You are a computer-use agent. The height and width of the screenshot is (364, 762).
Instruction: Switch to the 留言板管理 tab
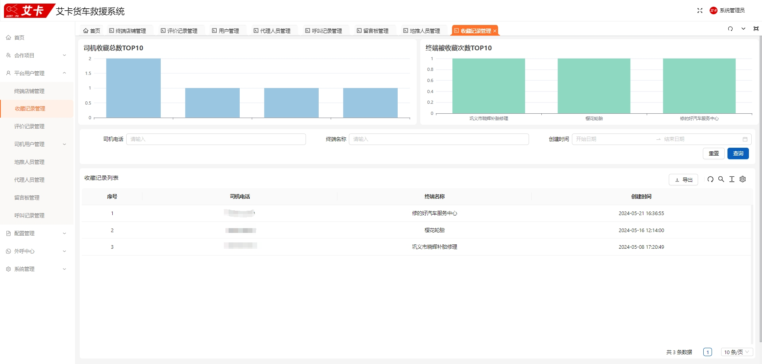coord(372,31)
